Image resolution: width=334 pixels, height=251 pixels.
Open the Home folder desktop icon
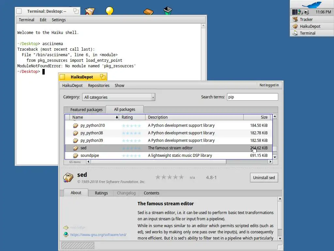click(x=90, y=11)
